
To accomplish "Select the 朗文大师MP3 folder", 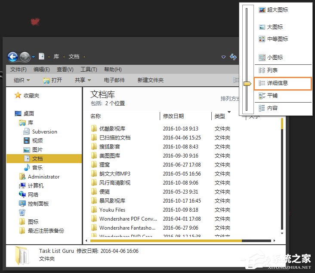I will pos(111,173).
